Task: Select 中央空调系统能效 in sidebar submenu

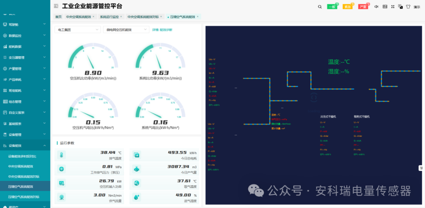Action: pos(24,166)
